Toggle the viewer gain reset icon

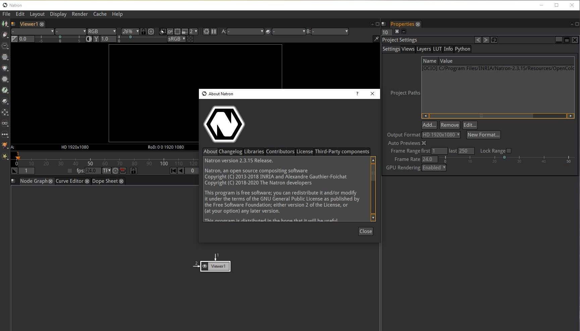pos(14,39)
